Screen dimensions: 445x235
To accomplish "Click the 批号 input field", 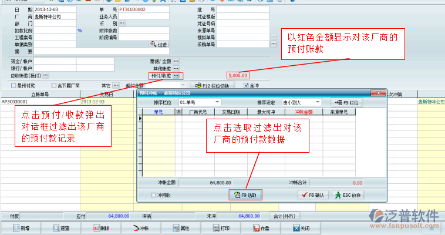I will [x=242, y=9].
